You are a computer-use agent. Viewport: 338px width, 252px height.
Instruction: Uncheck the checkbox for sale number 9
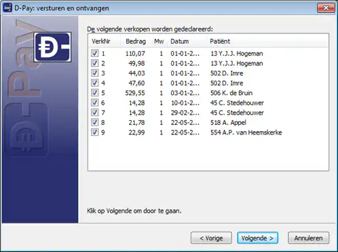click(94, 132)
